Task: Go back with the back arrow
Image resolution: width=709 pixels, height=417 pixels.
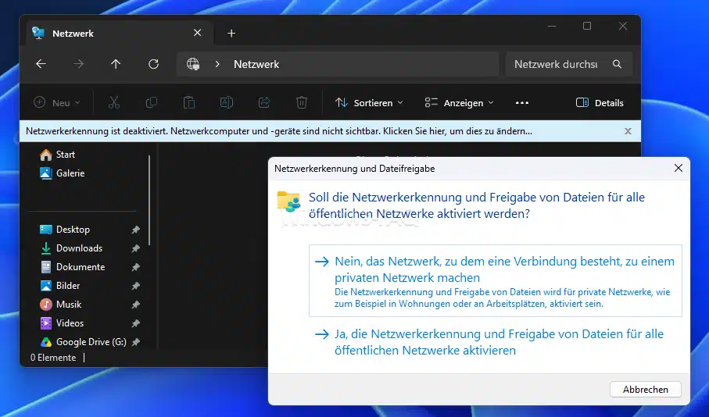Action: 41,64
